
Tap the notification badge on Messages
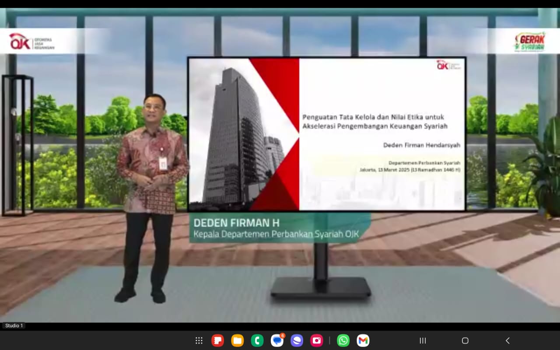(283, 335)
